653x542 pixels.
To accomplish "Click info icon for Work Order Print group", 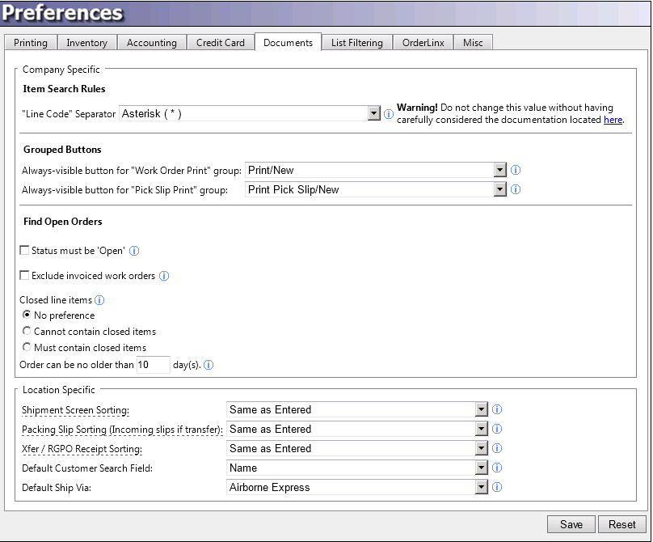I will 516,170.
